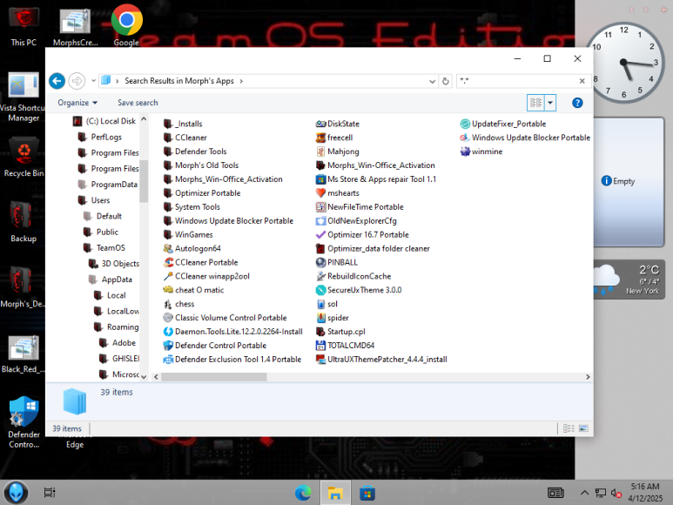The image size is (673, 505).
Task: Select UltraUXThemePatcher_4.4.4_install file
Action: 381,360
